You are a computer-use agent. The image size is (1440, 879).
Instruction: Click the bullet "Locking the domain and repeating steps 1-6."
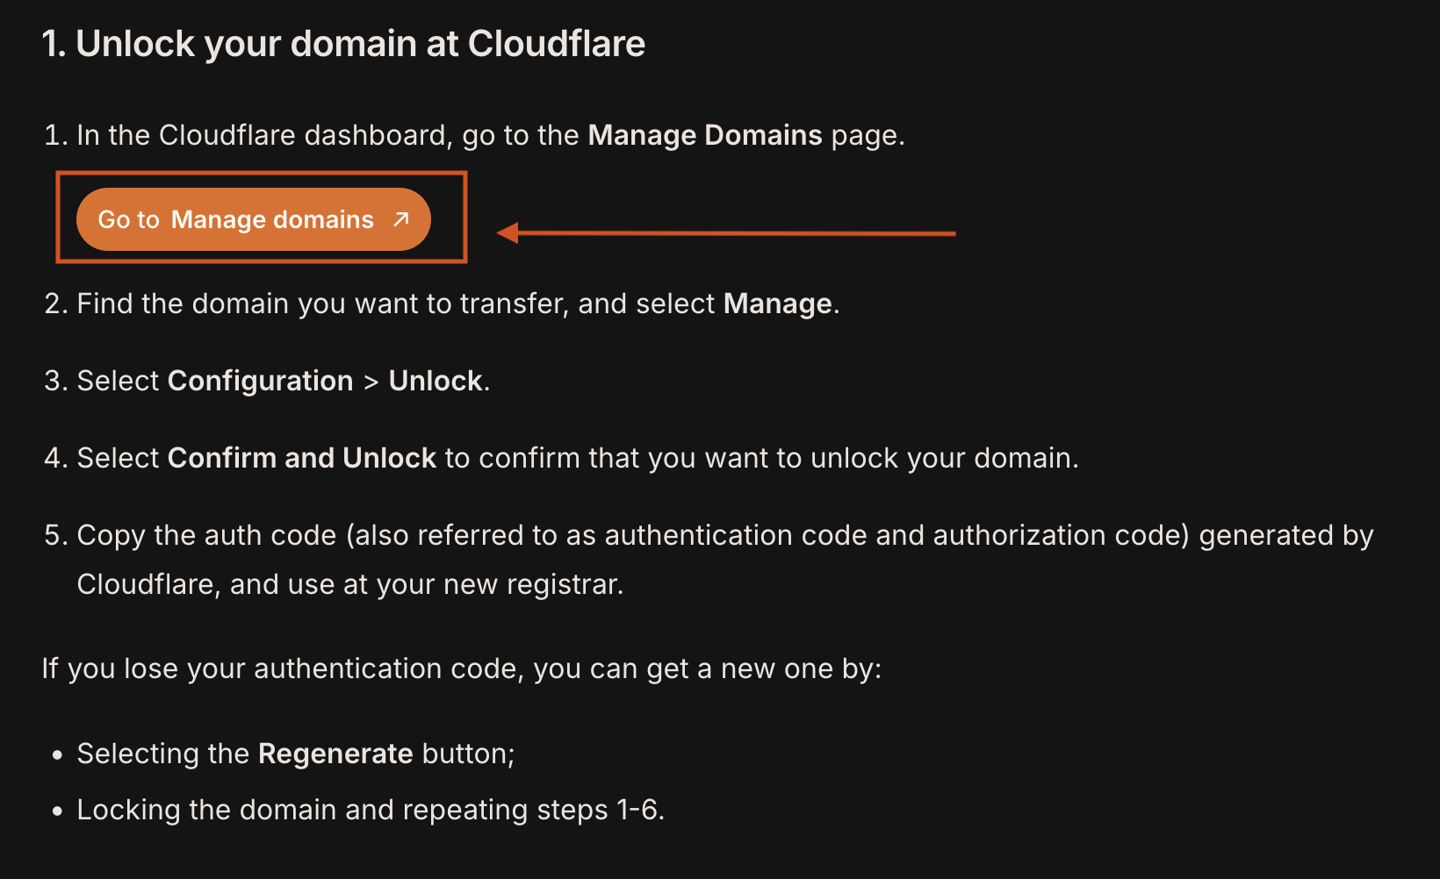coord(371,810)
